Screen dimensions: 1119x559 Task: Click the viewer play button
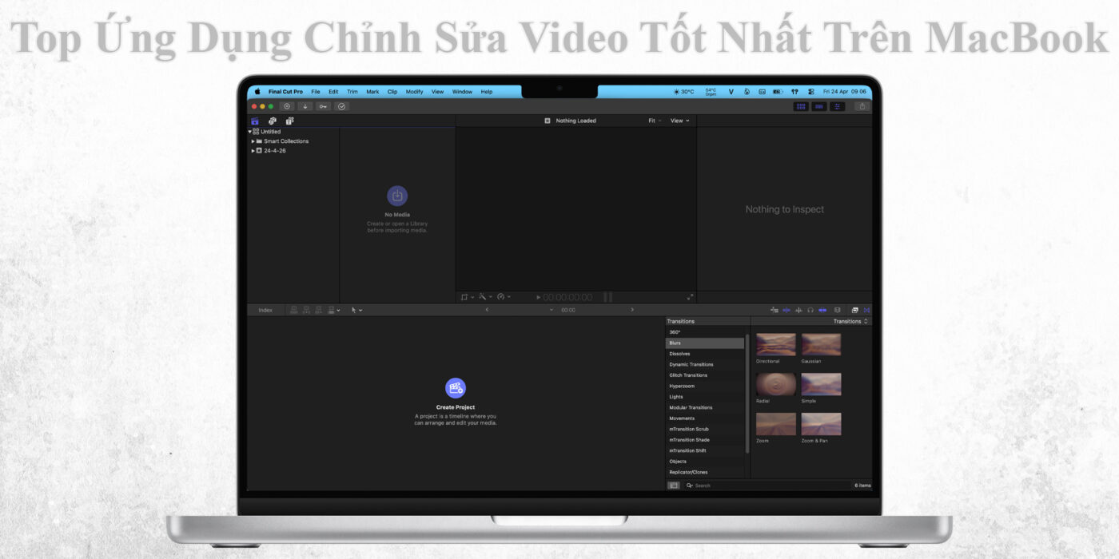point(538,297)
